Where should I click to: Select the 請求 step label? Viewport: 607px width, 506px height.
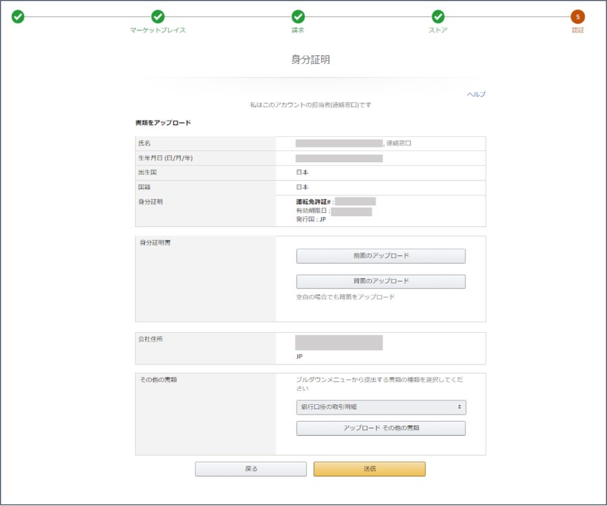pyautogui.click(x=297, y=30)
